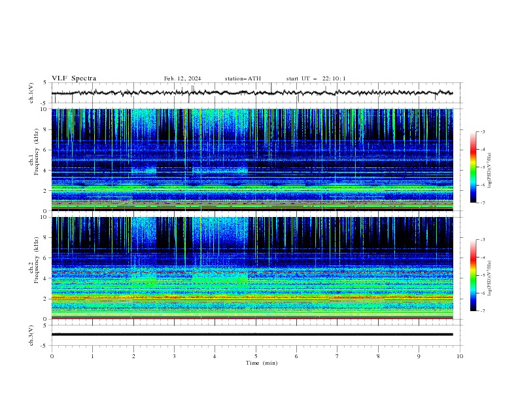Click the '7' tick on the time axis
The image size is (518, 400).
(337, 356)
